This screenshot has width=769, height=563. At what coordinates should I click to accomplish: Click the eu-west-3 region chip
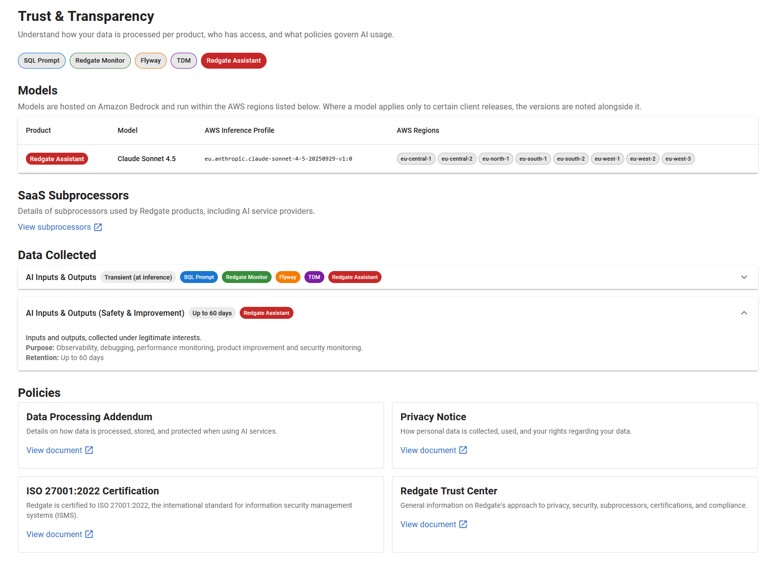678,159
